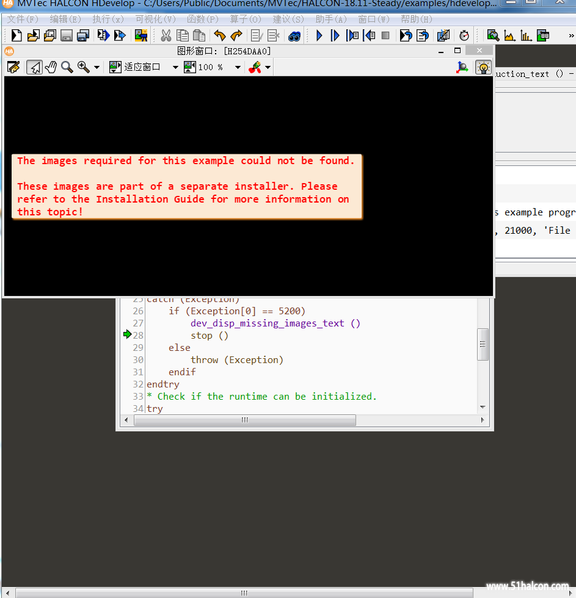Viewport: 576px width, 598px height.
Task: Click the colored pencil draw-mode icon
Action: 255,67
